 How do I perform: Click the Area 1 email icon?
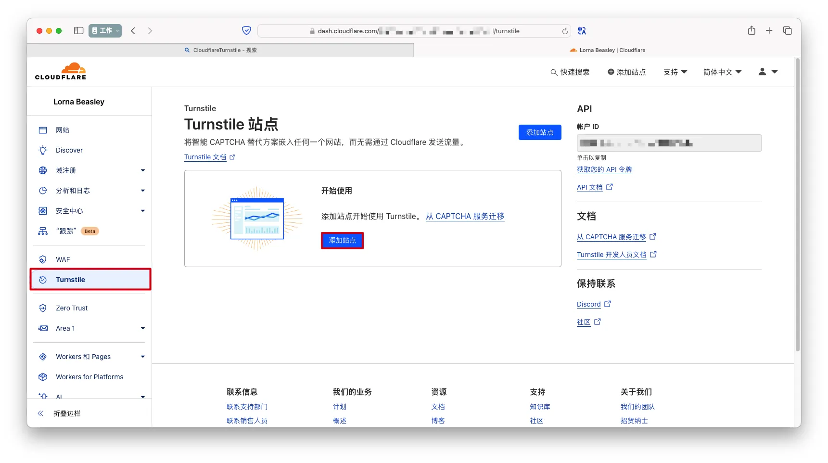point(43,328)
